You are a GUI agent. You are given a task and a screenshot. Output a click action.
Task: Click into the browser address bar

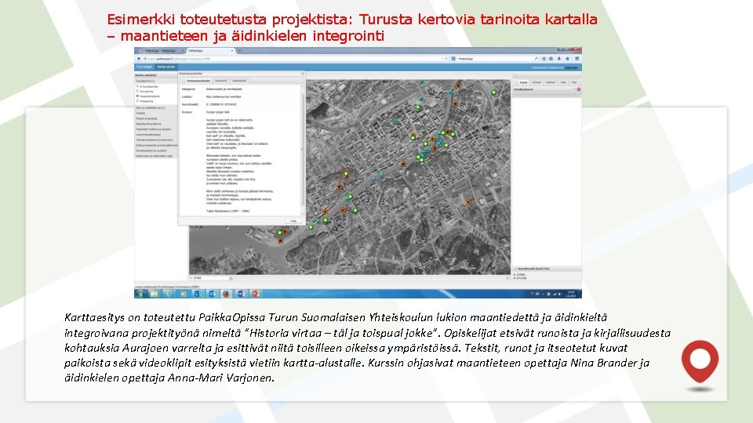tap(293, 59)
